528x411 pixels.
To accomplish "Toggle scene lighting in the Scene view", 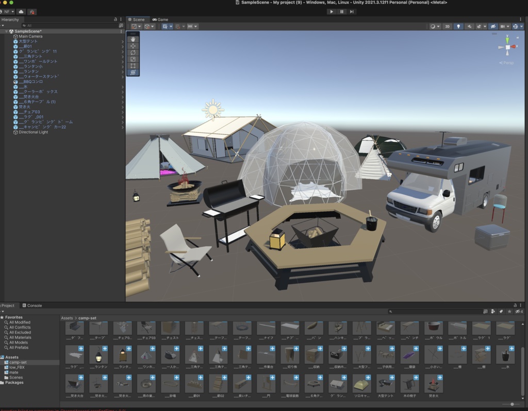I will click(458, 26).
